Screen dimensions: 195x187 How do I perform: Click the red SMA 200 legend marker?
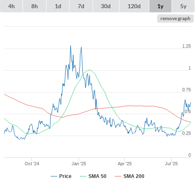[118, 176]
